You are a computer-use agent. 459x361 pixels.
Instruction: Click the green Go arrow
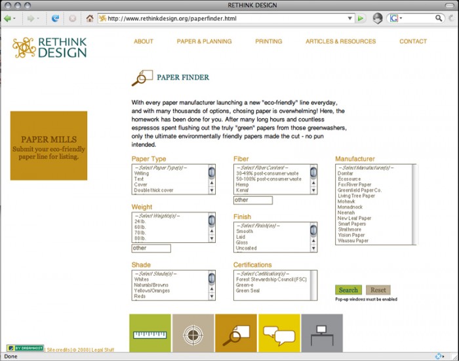point(361,18)
